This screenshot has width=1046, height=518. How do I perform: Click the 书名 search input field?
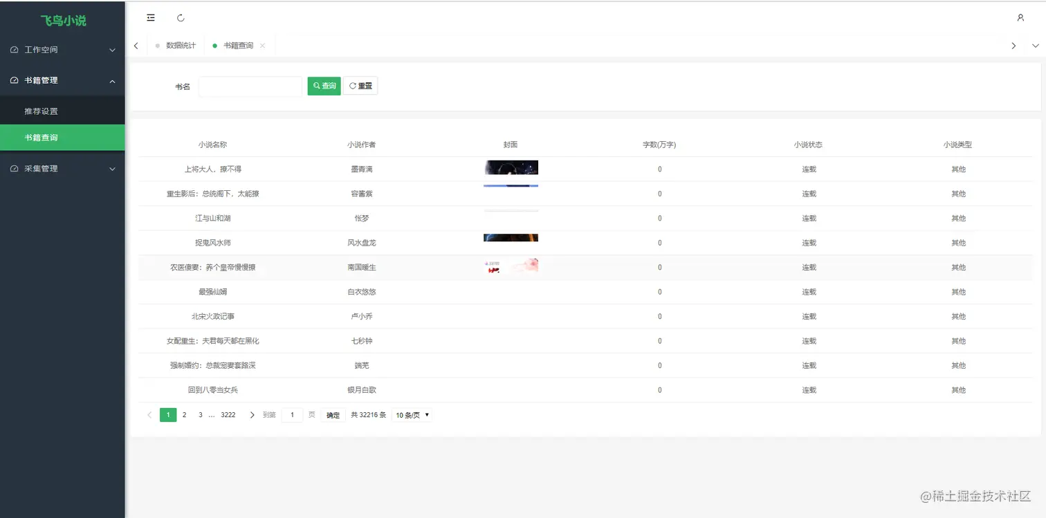pyautogui.click(x=250, y=86)
